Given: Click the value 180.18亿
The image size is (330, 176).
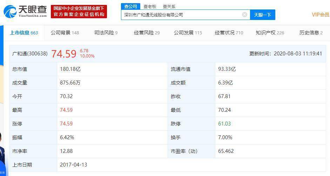Looking at the screenshot, I should (x=70, y=69).
